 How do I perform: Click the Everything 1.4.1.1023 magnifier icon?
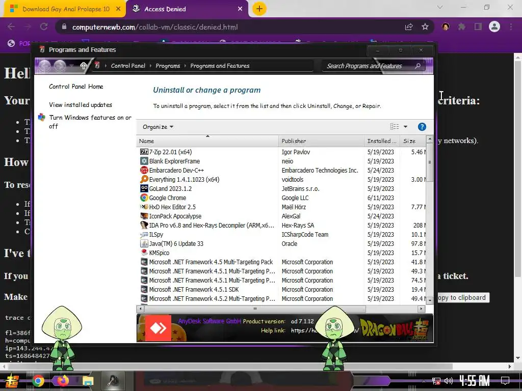(x=144, y=179)
